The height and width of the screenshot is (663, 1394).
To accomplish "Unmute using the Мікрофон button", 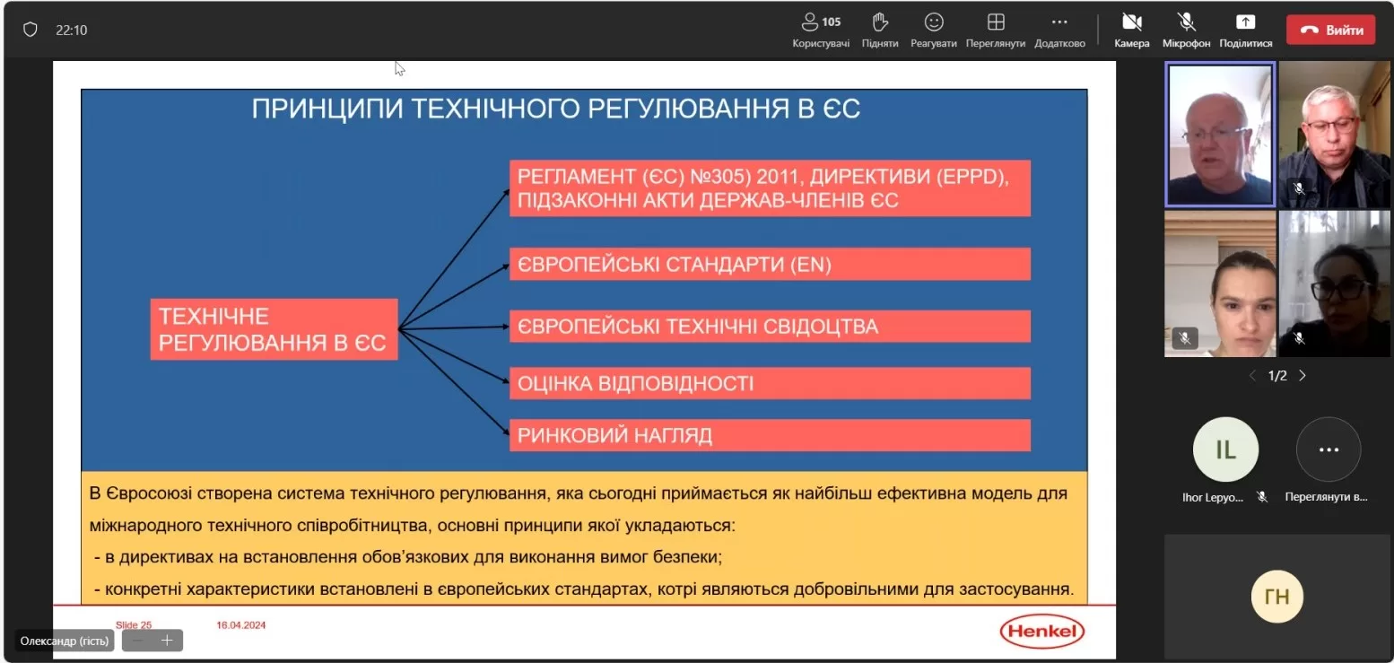I will click(1186, 30).
